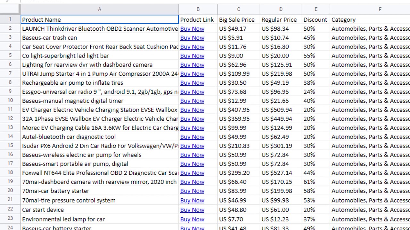Open Buy Now link for Car Seat Cover Protector
Screen dimensions: 410x230
pos(192,47)
